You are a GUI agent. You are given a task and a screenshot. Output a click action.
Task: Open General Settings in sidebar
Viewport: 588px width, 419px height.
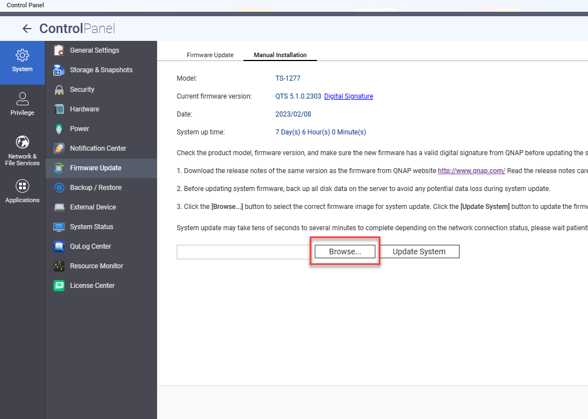click(94, 50)
